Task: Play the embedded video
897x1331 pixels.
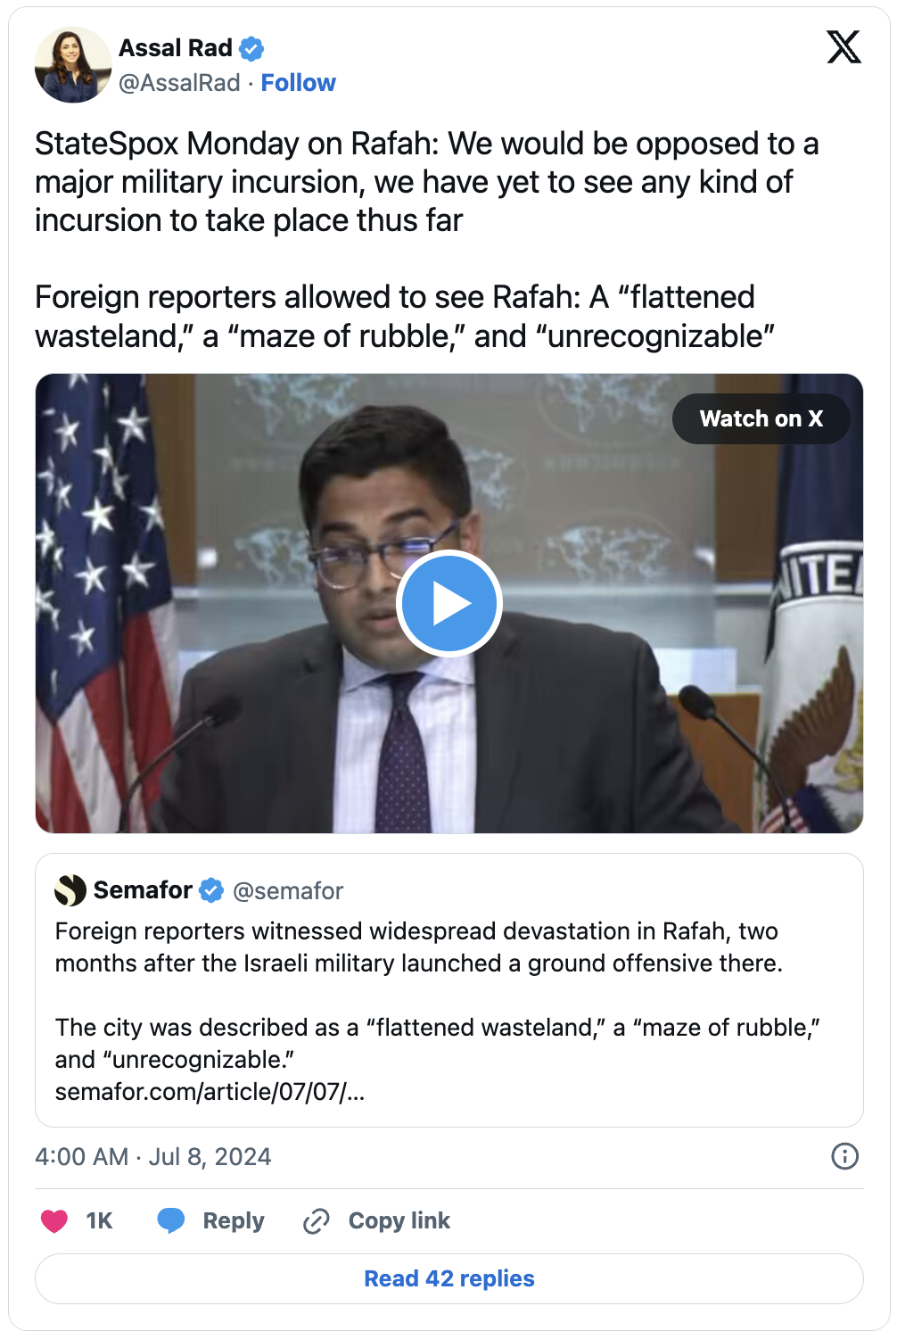Action: coord(449,604)
